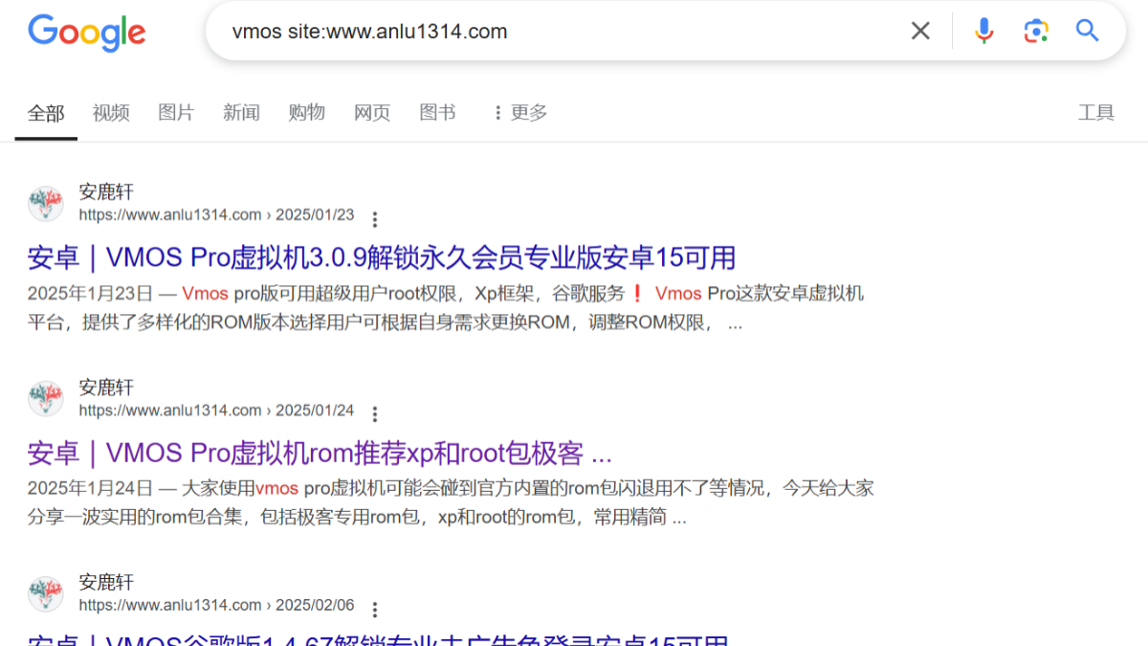Open three-dot menu for 2025/01/24 result
The width and height of the screenshot is (1148, 646).
(375, 414)
